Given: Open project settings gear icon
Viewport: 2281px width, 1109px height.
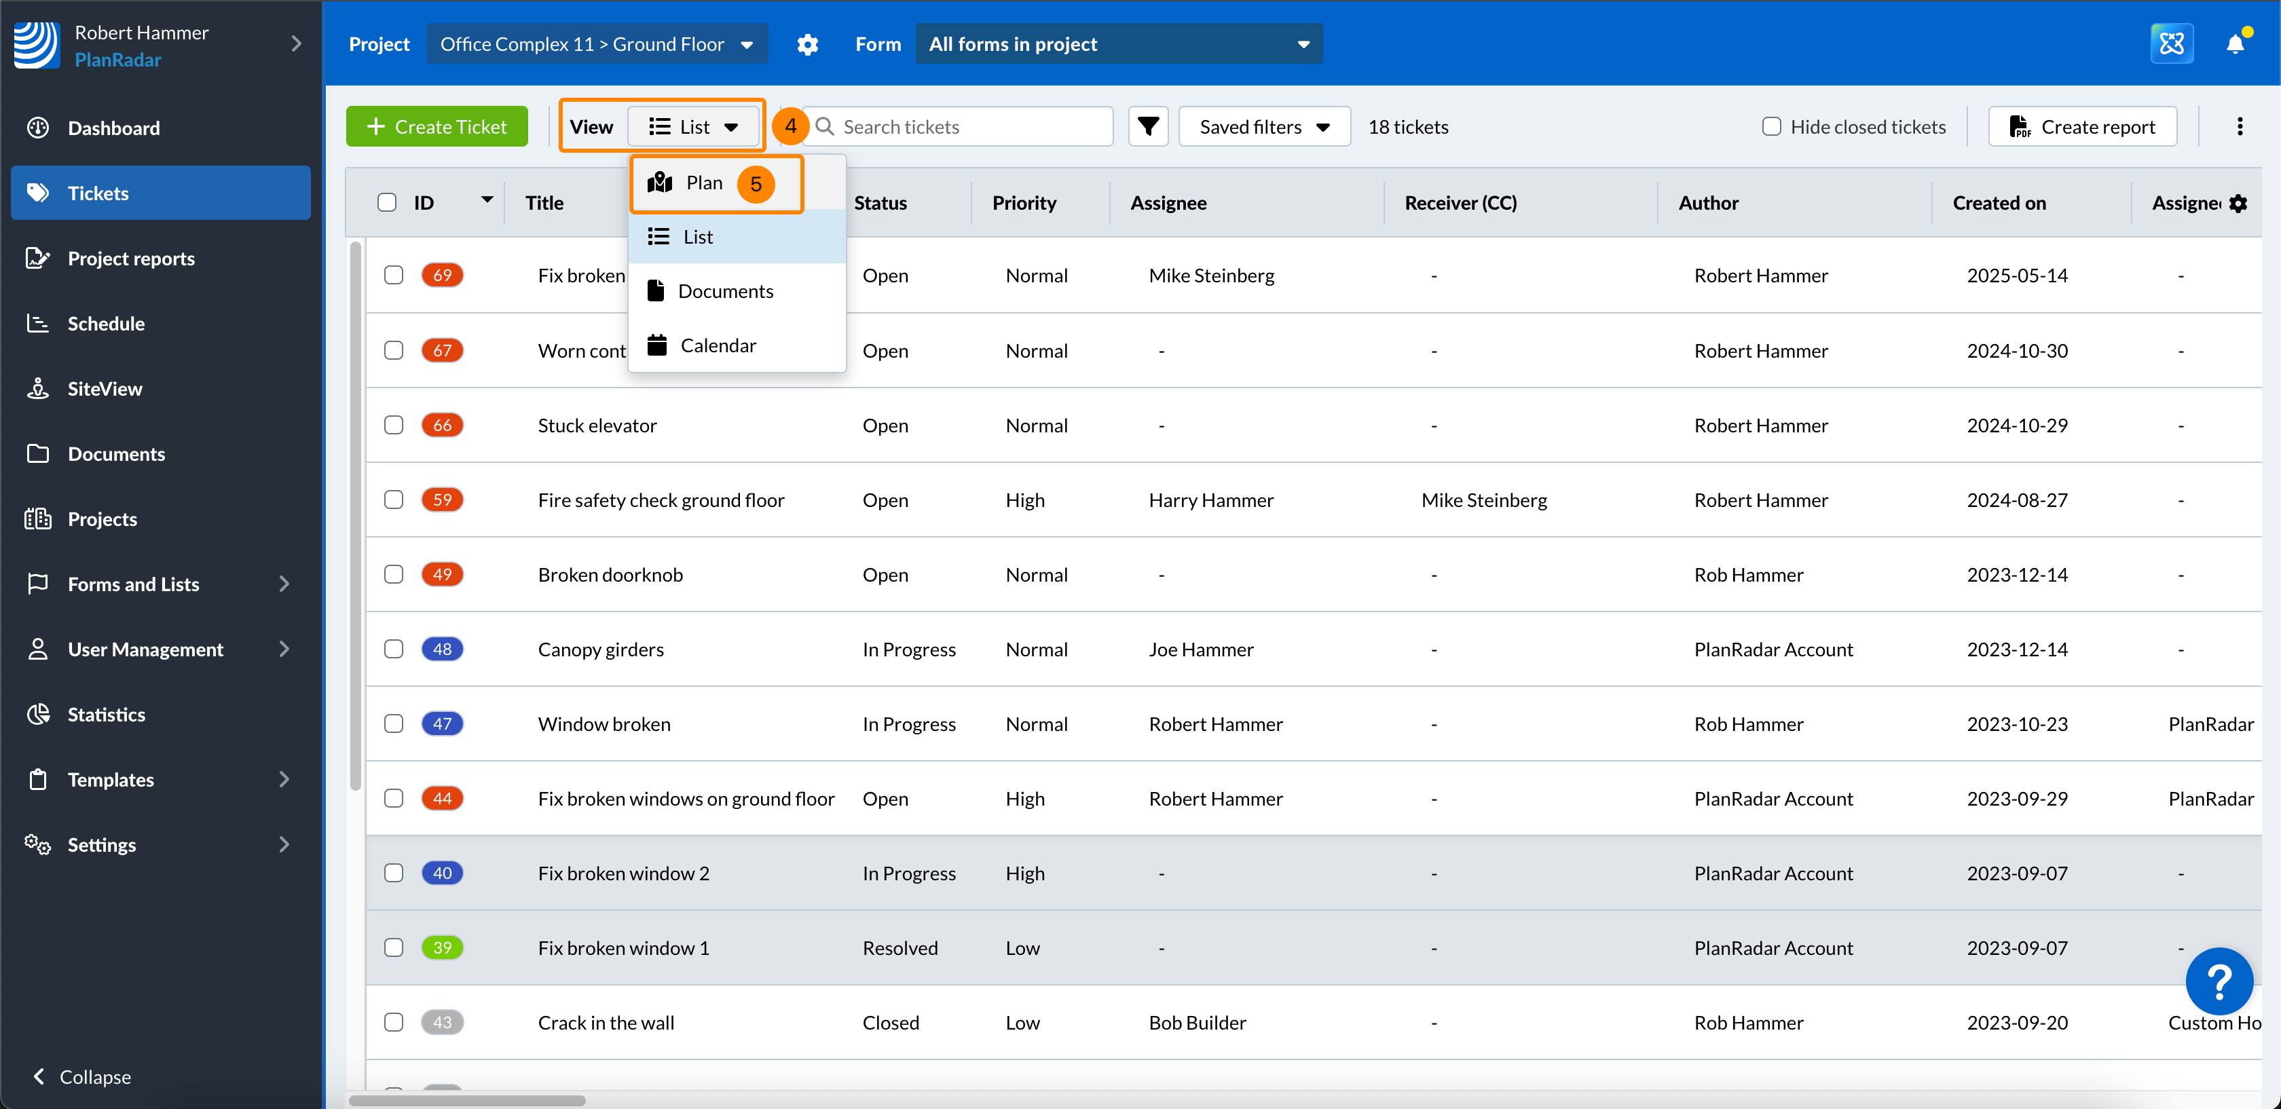Looking at the screenshot, I should (806, 44).
